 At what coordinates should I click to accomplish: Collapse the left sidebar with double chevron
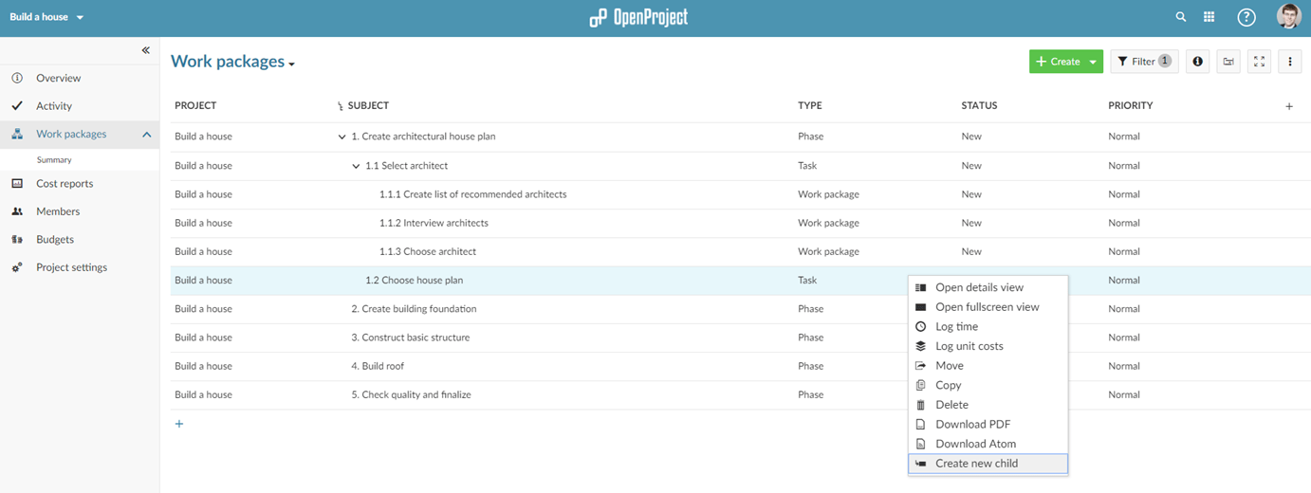(x=145, y=50)
